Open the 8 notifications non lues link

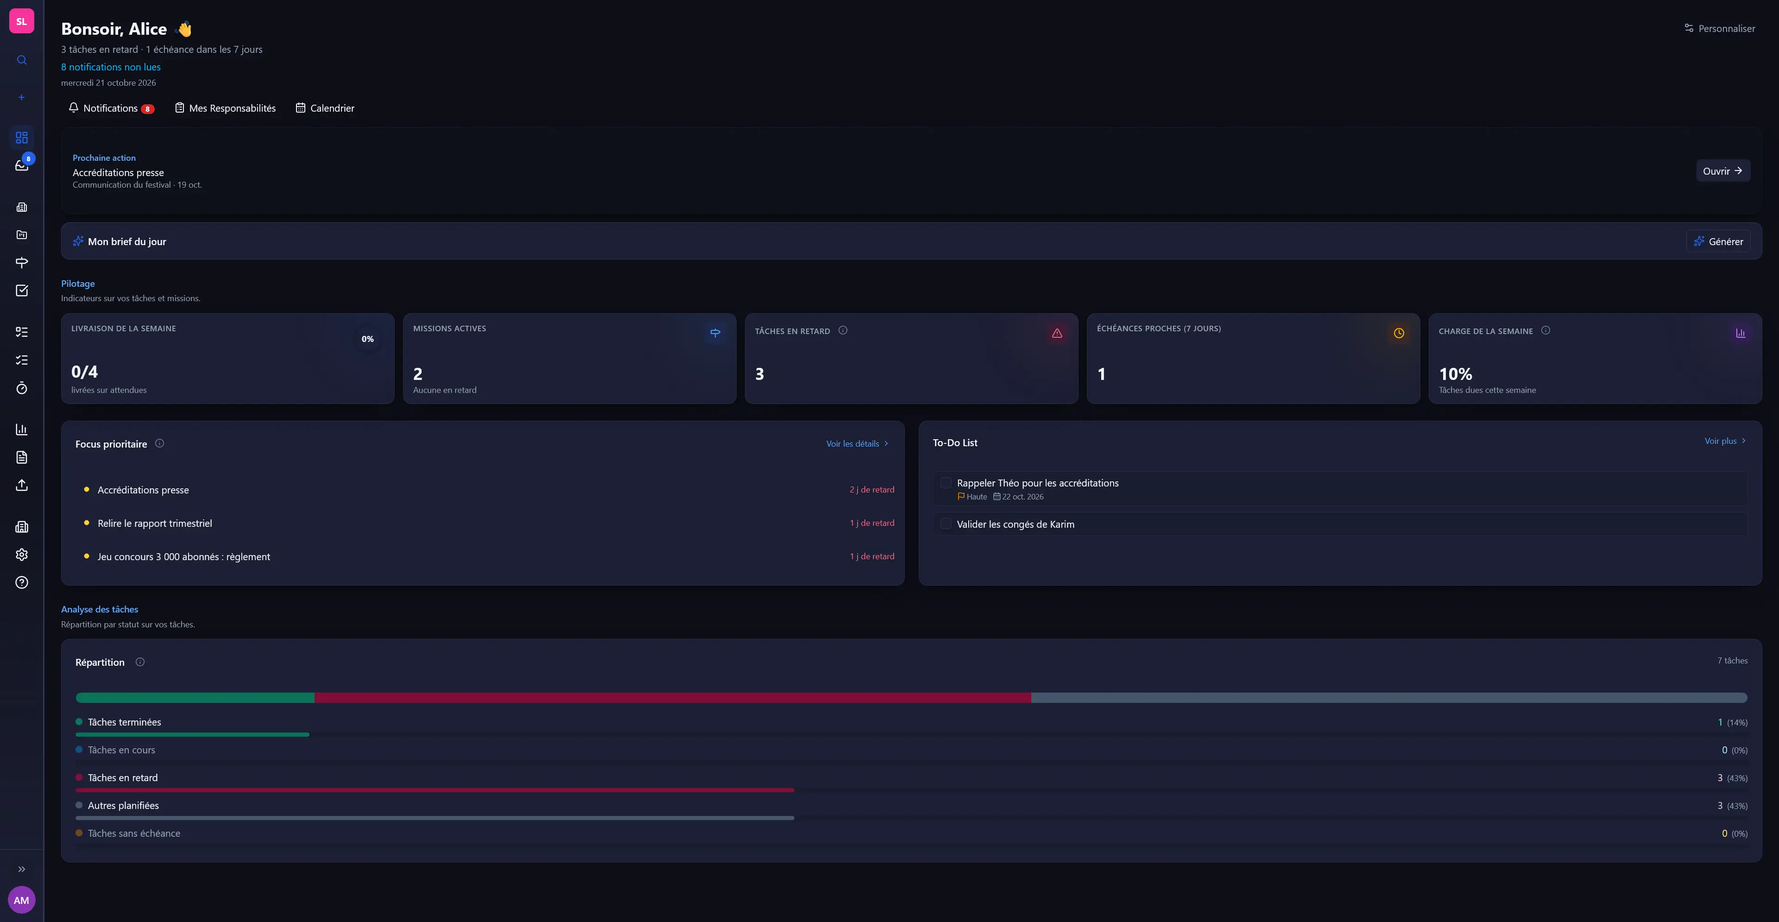[x=111, y=67]
